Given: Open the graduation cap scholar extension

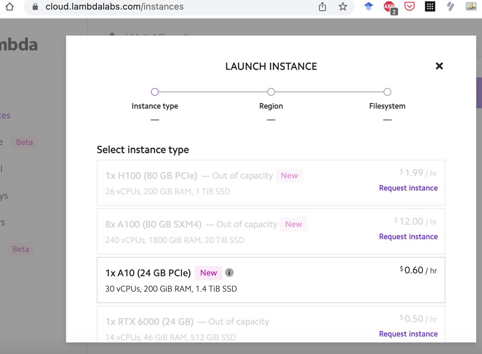Looking at the screenshot, I should coord(369,6).
